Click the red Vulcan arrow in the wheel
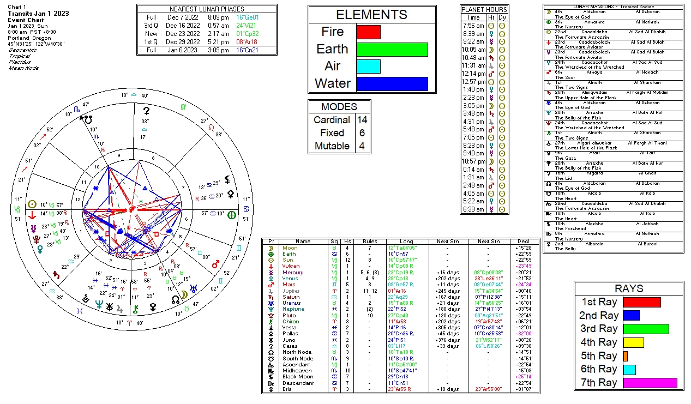 pyautogui.click(x=33, y=214)
